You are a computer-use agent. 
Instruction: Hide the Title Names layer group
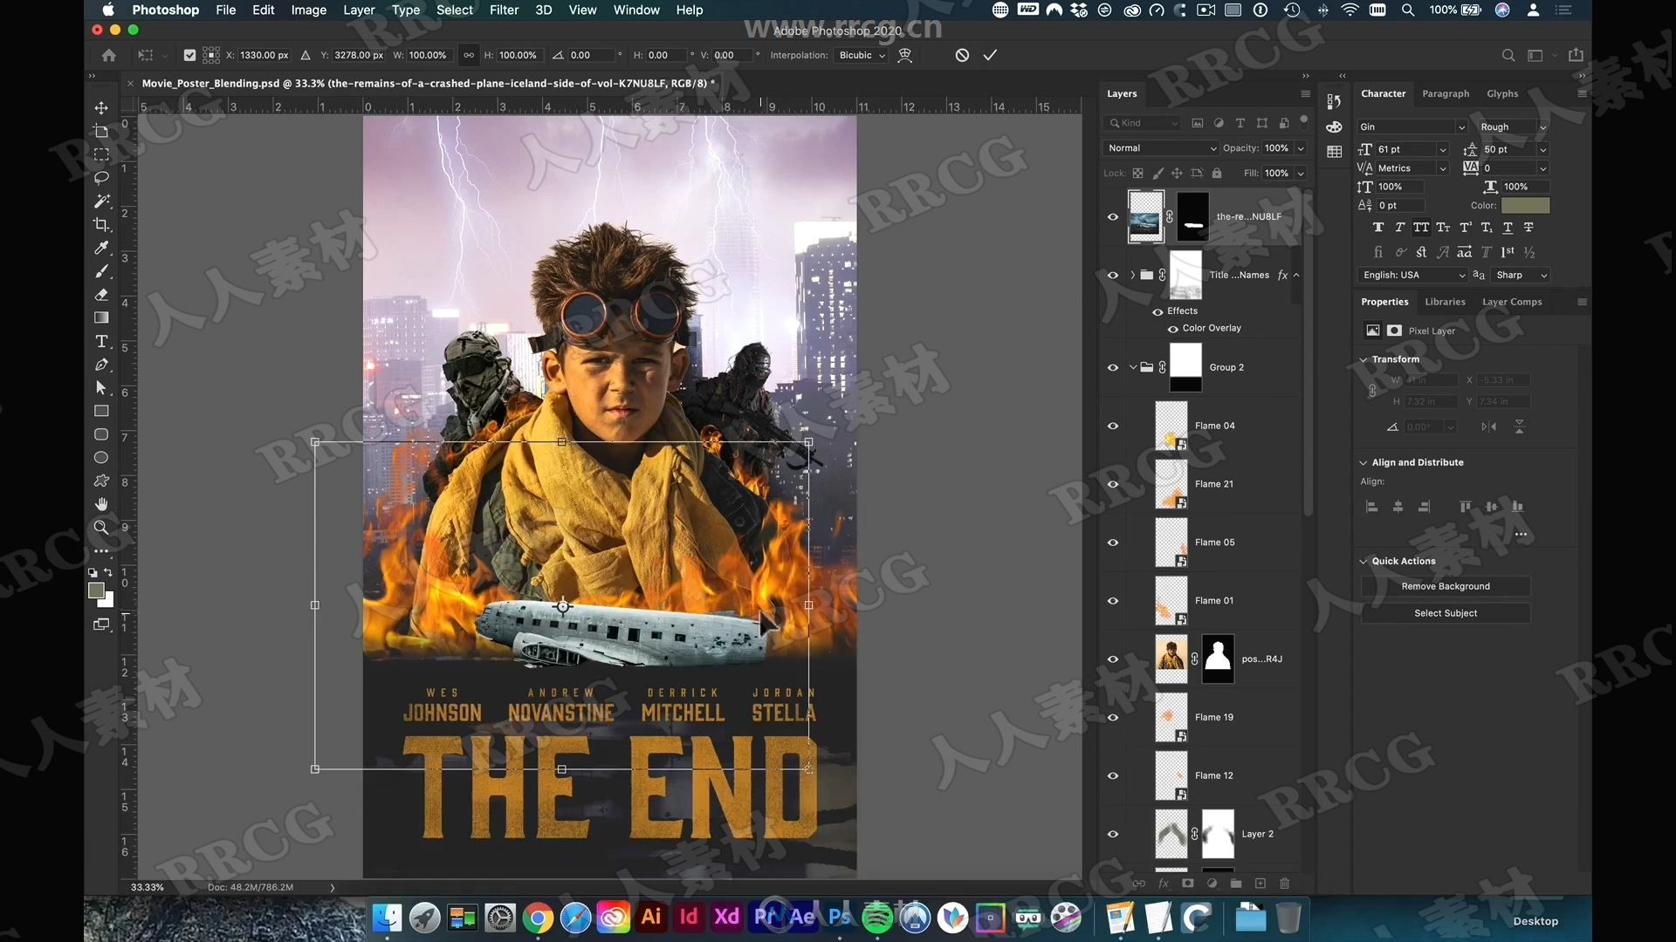[x=1113, y=274]
